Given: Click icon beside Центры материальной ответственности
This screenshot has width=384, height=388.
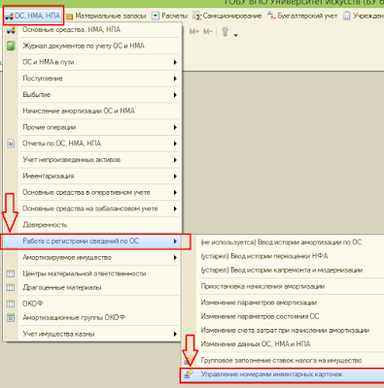Looking at the screenshot, I should point(11,274).
